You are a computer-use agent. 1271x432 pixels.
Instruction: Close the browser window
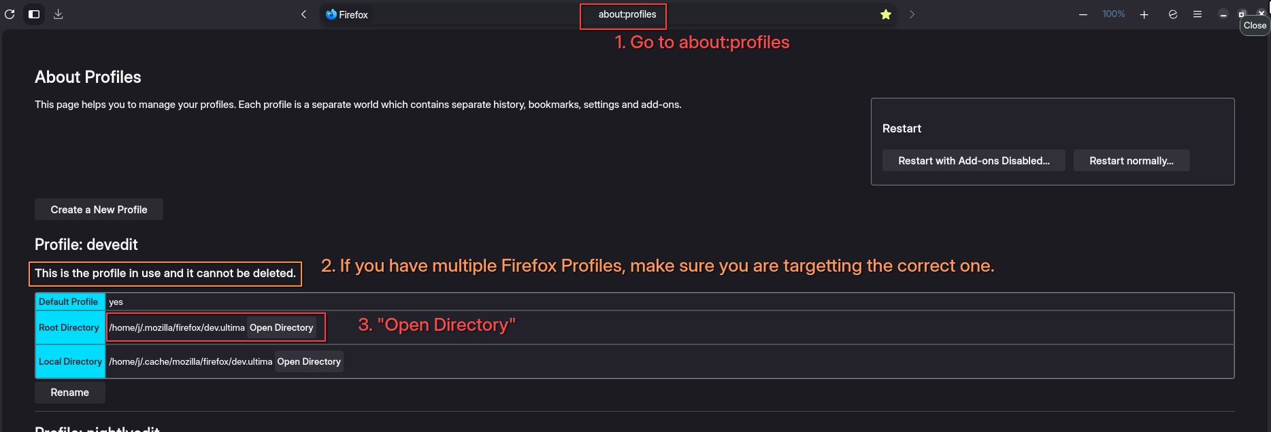coord(1261,13)
